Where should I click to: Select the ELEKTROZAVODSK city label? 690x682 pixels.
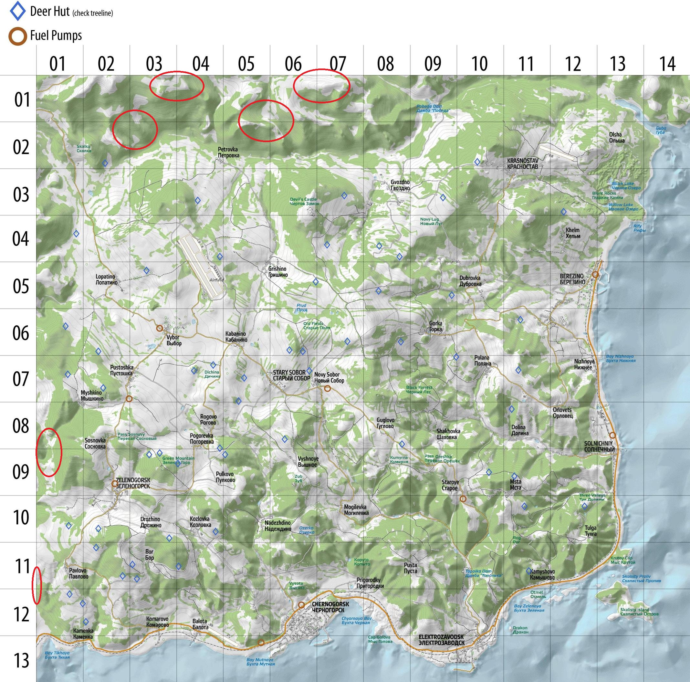tap(442, 640)
